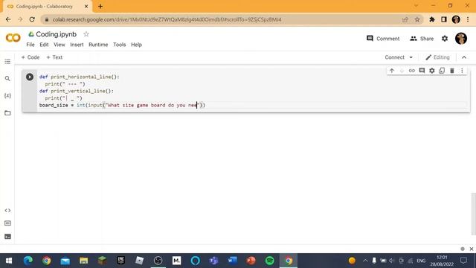Open Chrome extensions puzzle icon
The image size is (476, 268).
[x=431, y=19]
